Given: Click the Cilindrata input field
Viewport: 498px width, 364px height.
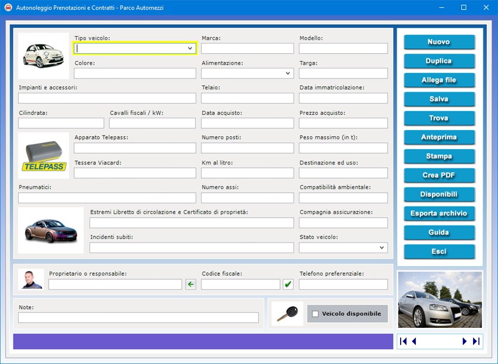Looking at the screenshot, I should (61, 123).
